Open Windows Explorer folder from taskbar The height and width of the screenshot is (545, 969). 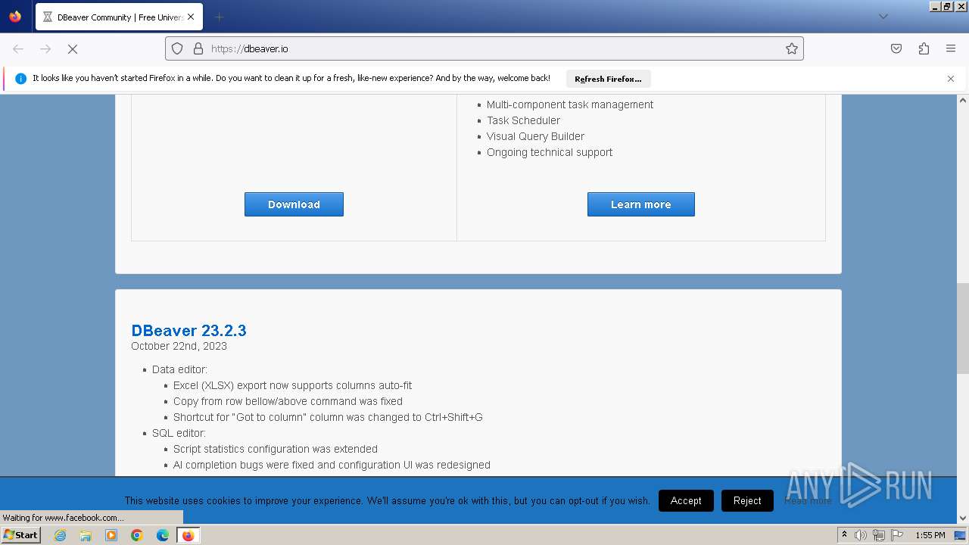(x=86, y=535)
